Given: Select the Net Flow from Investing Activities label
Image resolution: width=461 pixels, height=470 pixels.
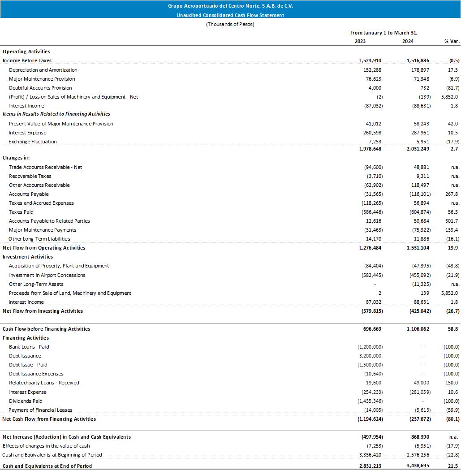Looking at the screenshot, I should 43,311.
